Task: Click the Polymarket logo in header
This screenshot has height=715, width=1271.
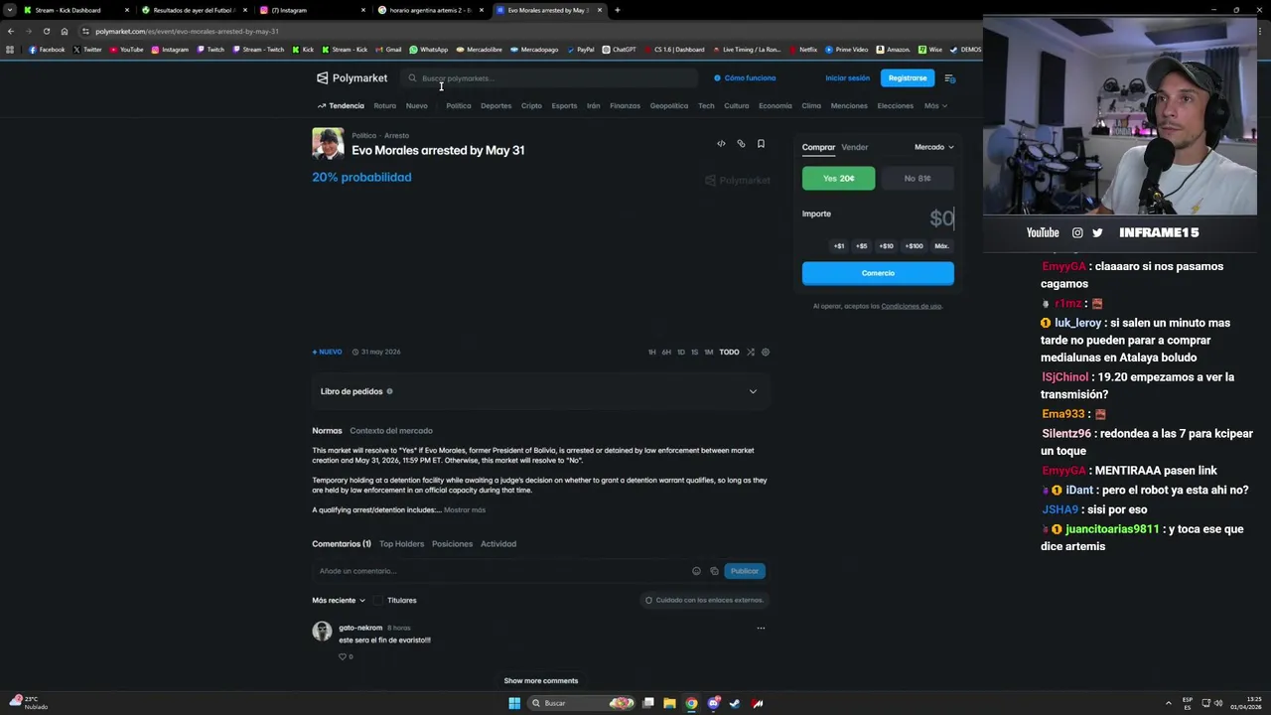Action: 352,77
